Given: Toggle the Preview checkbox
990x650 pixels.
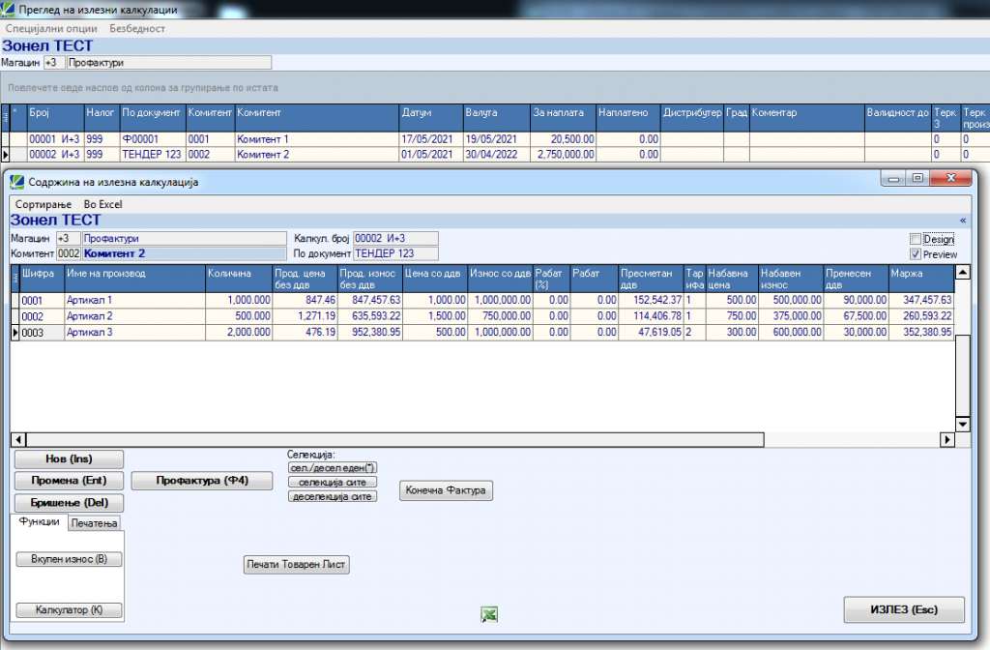Looking at the screenshot, I should pyautogui.click(x=916, y=254).
